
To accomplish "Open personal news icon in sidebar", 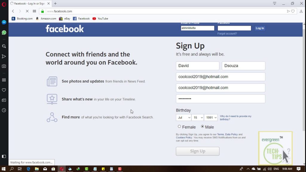I will point(4,100).
